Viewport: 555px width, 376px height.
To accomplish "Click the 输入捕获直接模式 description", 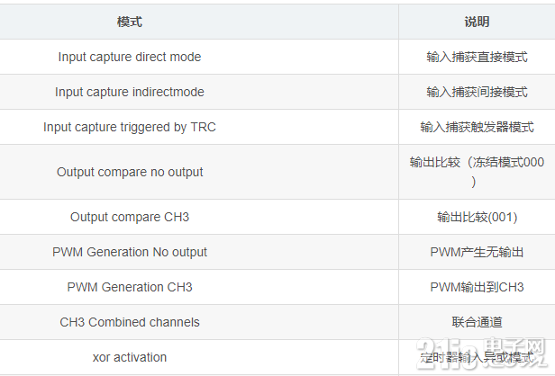I will click(477, 57).
